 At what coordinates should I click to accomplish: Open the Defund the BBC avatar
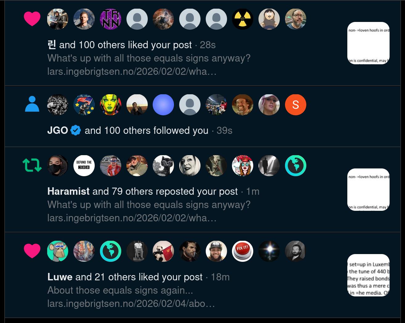click(x=84, y=165)
